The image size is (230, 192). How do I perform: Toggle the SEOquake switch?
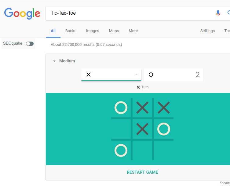(30, 44)
